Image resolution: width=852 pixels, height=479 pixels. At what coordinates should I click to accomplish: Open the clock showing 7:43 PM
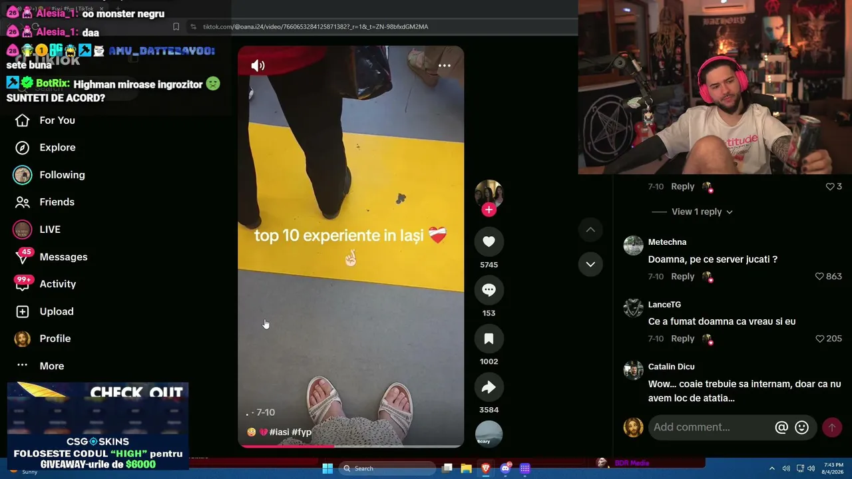[833, 468]
